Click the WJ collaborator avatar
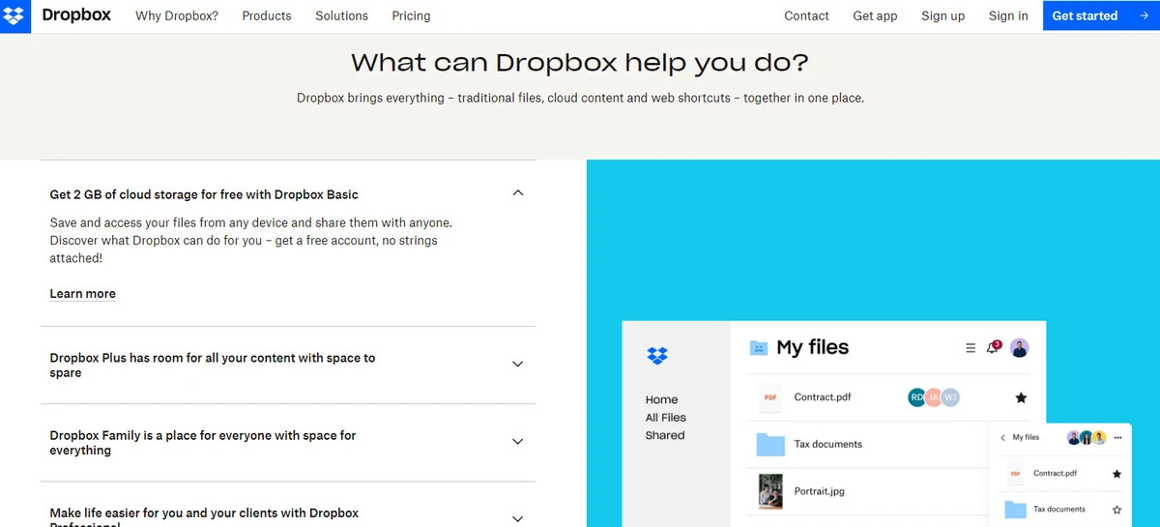Image resolution: width=1160 pixels, height=527 pixels. click(x=950, y=397)
